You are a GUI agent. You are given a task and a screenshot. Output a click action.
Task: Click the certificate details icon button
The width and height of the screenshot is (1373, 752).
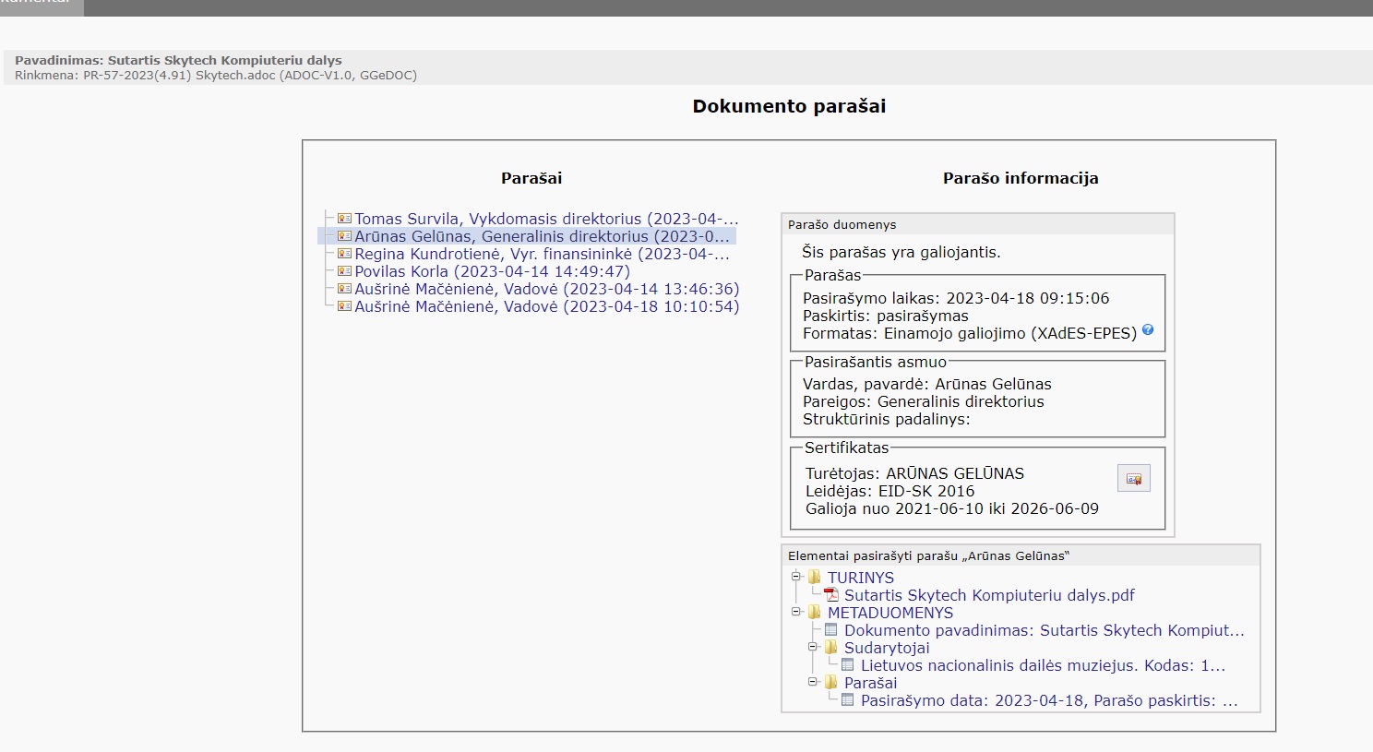click(x=1133, y=479)
